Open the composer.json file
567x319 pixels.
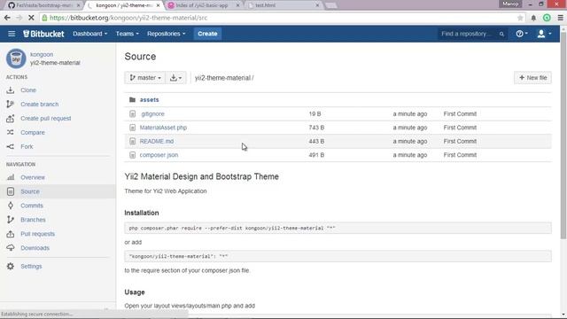(159, 155)
